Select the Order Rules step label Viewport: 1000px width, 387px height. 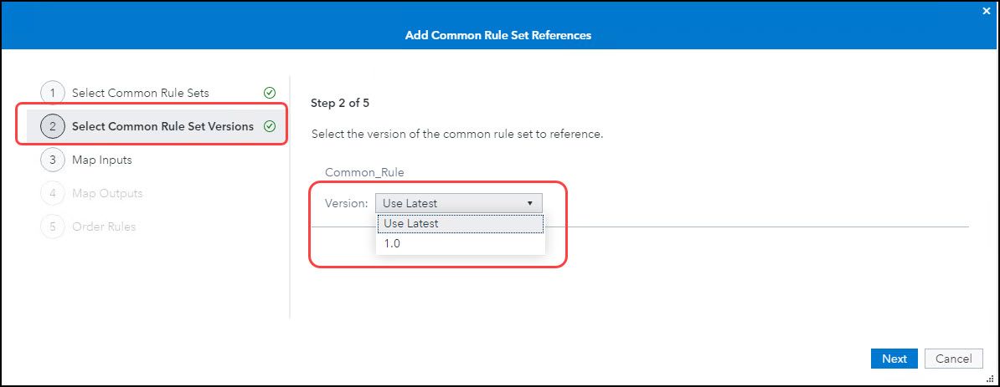[x=104, y=227]
